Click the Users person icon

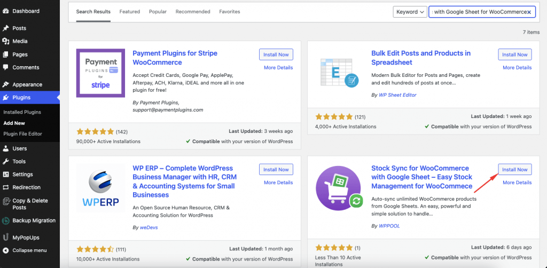5,148
